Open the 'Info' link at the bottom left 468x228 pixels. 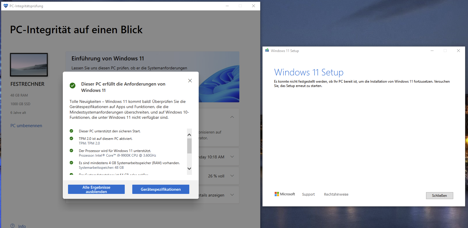(x=22, y=226)
